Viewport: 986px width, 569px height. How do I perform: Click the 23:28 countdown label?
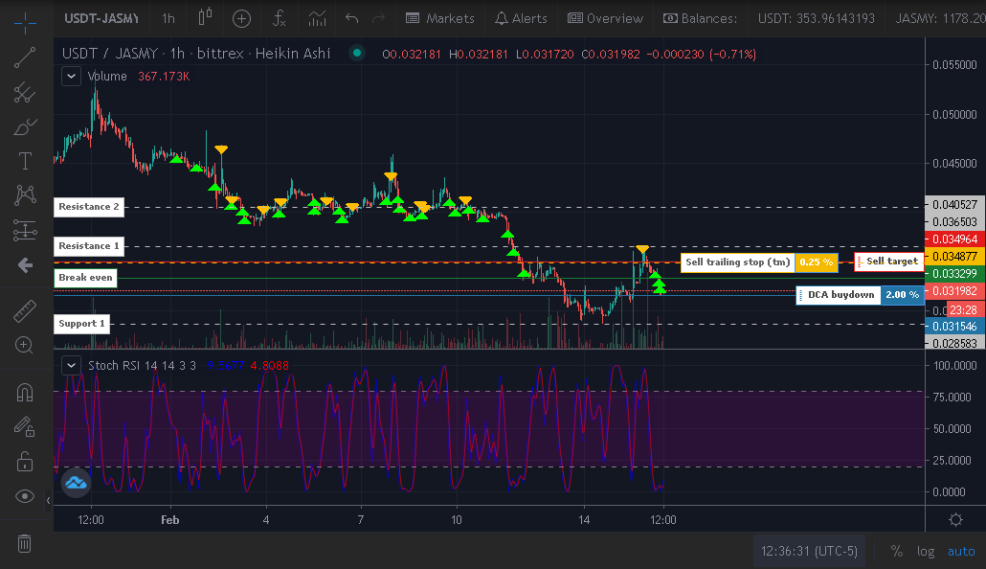pyautogui.click(x=963, y=309)
